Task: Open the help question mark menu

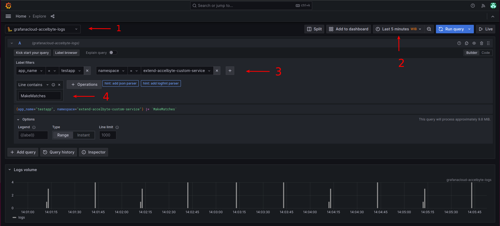Action: click(473, 6)
